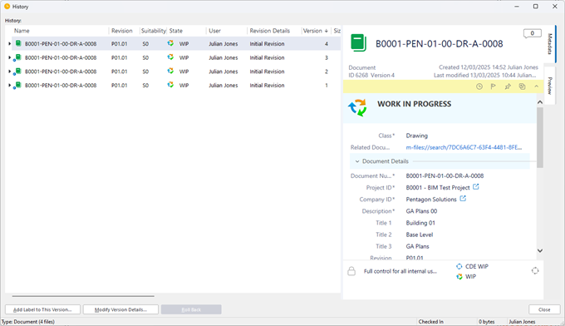Click the large green document icon in metadata header
The image size is (565, 326).
pyautogui.click(x=359, y=43)
